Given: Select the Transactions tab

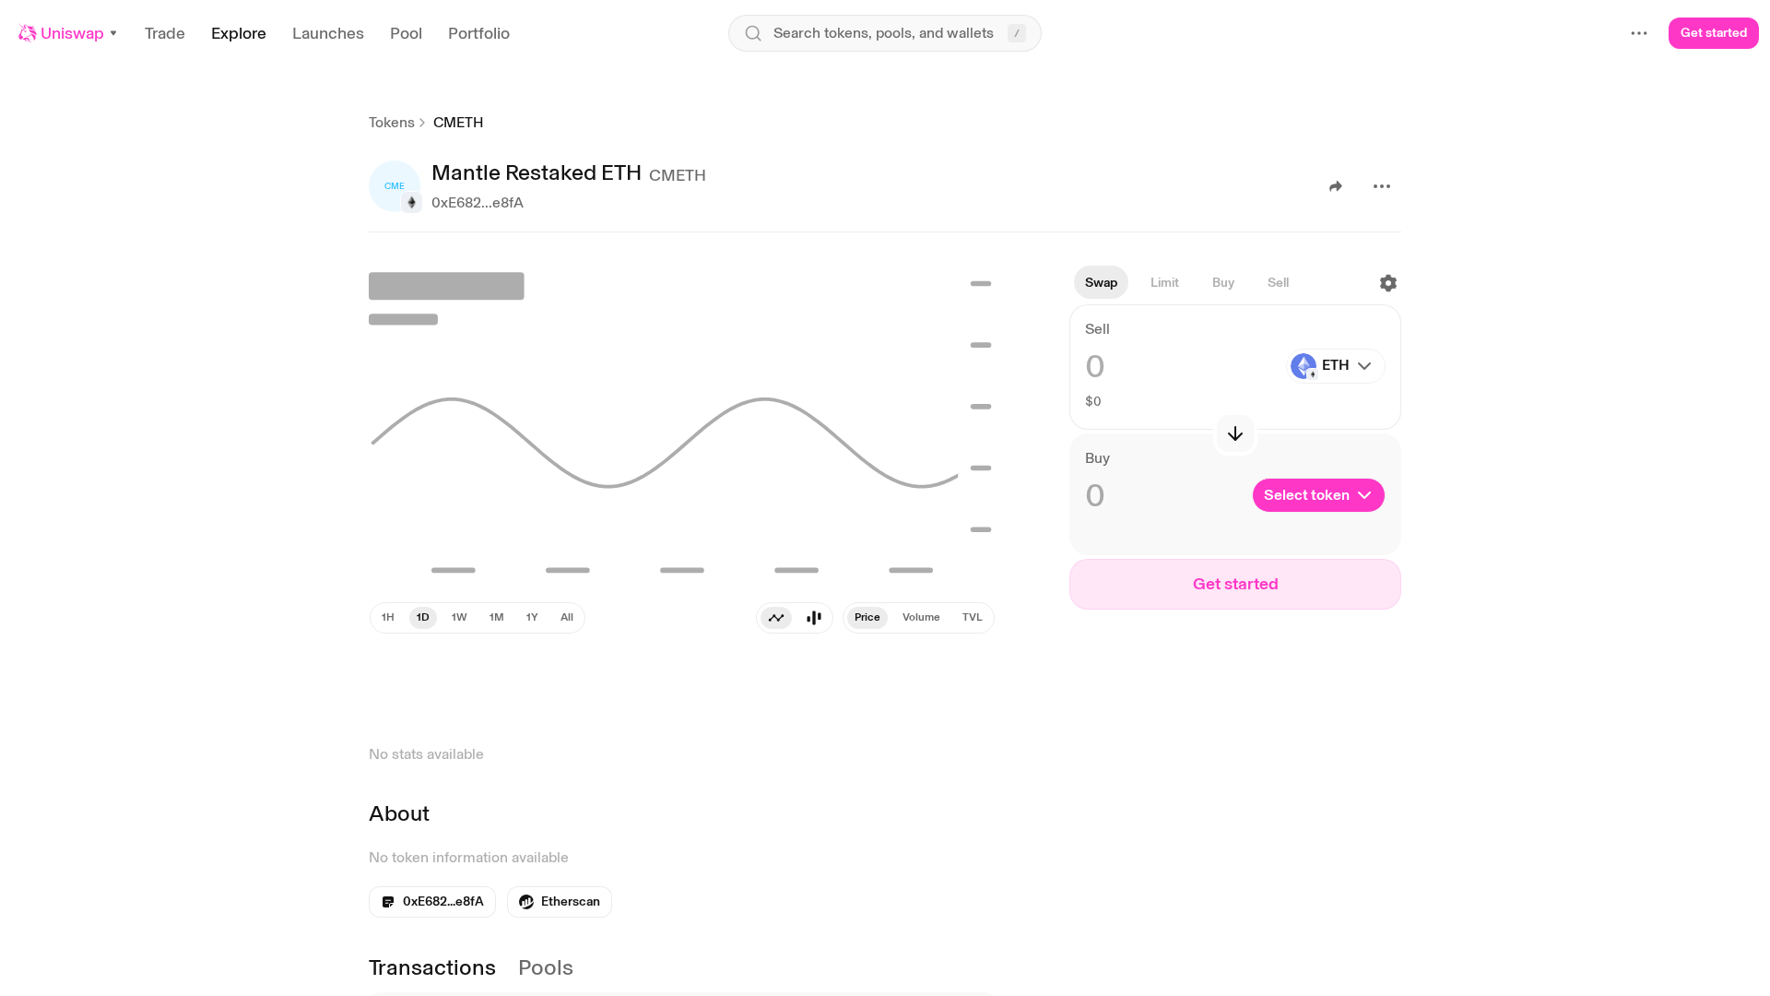Looking at the screenshot, I should coord(432,967).
